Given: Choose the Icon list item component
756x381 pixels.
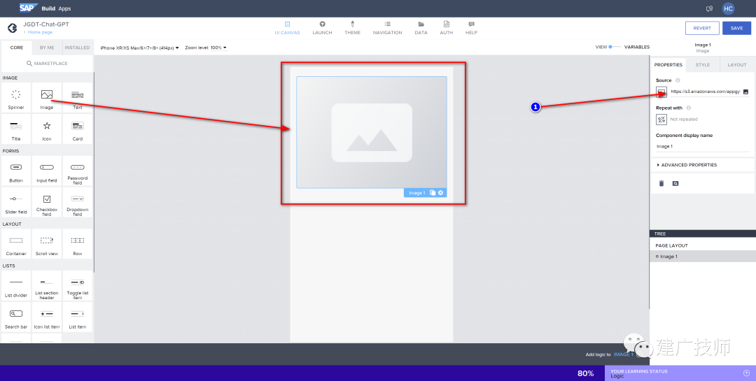Looking at the screenshot, I should click(47, 317).
